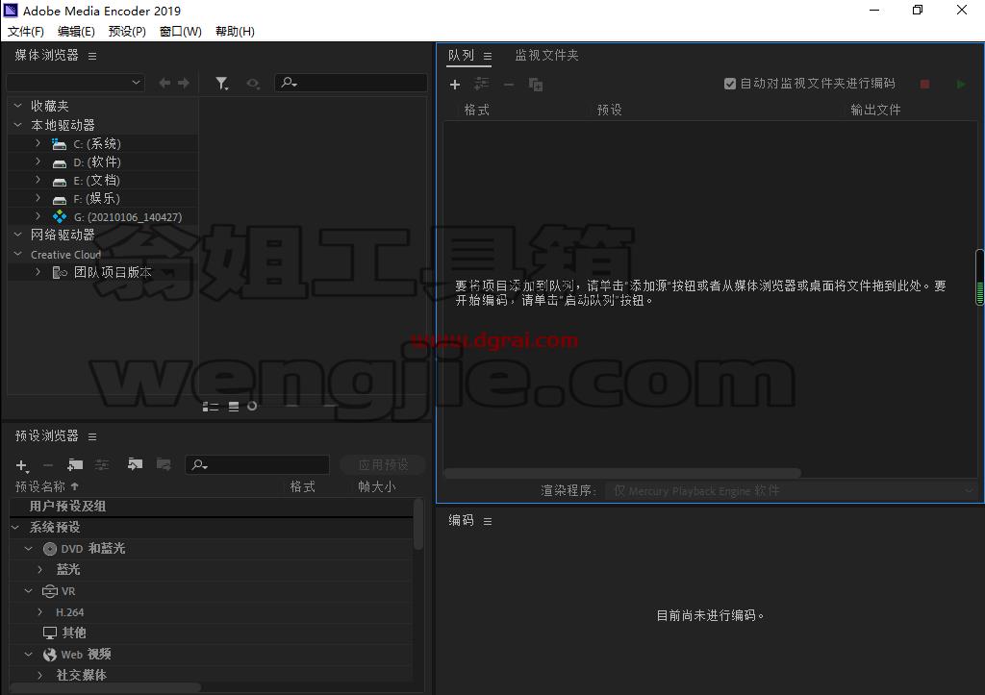Click the queue horizontal scrollbar
This screenshot has width=985, height=695.
pos(622,472)
